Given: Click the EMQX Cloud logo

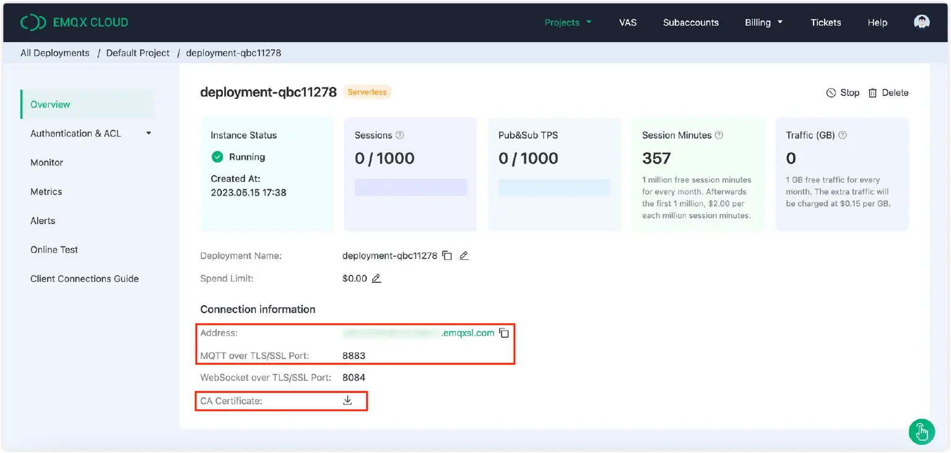Looking at the screenshot, I should 74,22.
